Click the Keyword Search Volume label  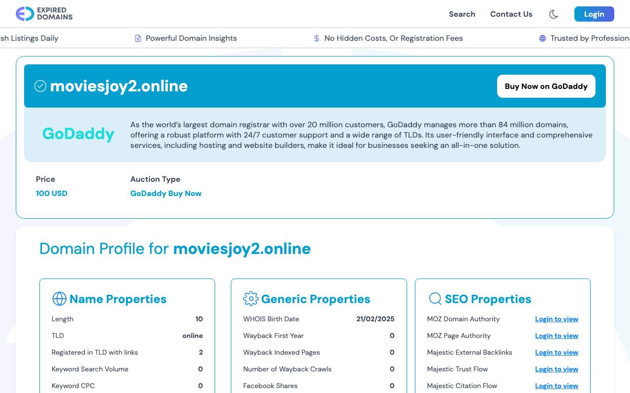point(90,369)
